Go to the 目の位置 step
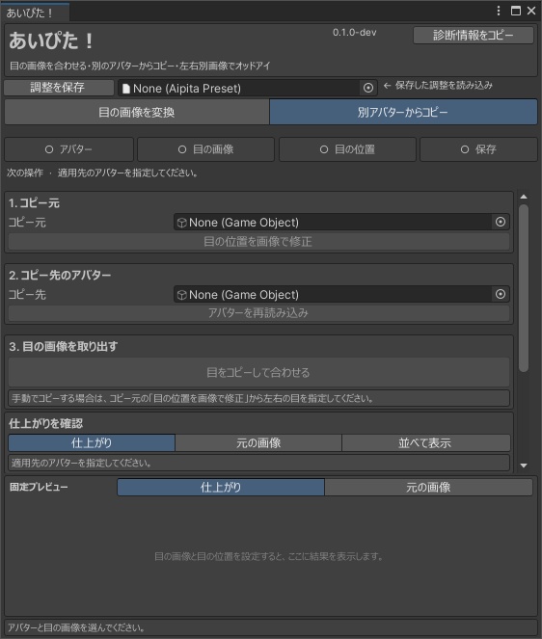The image size is (542, 639). point(347,149)
